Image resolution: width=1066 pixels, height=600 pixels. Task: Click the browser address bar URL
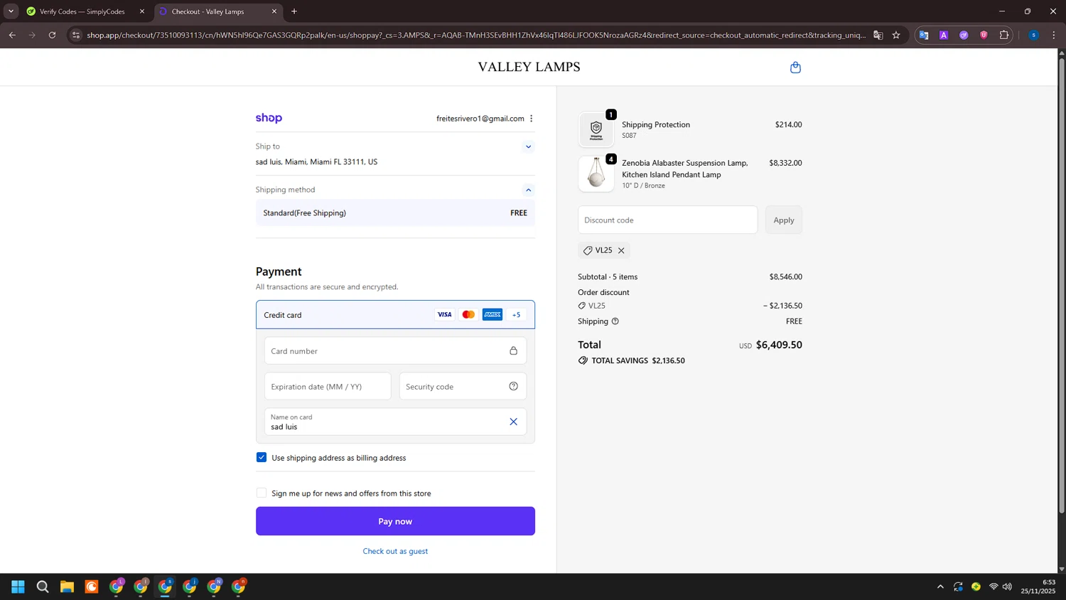(x=476, y=35)
